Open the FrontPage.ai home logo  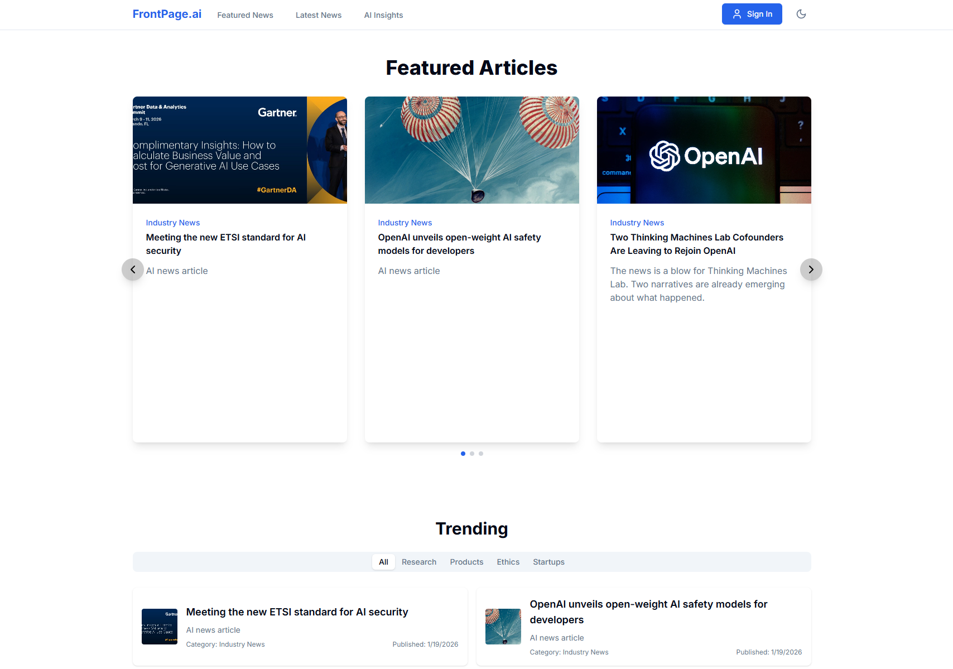pos(167,14)
